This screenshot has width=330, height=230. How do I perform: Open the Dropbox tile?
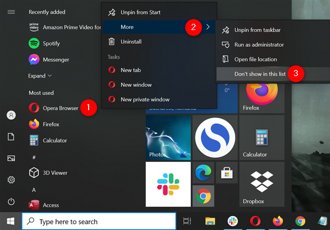[x=262, y=184]
